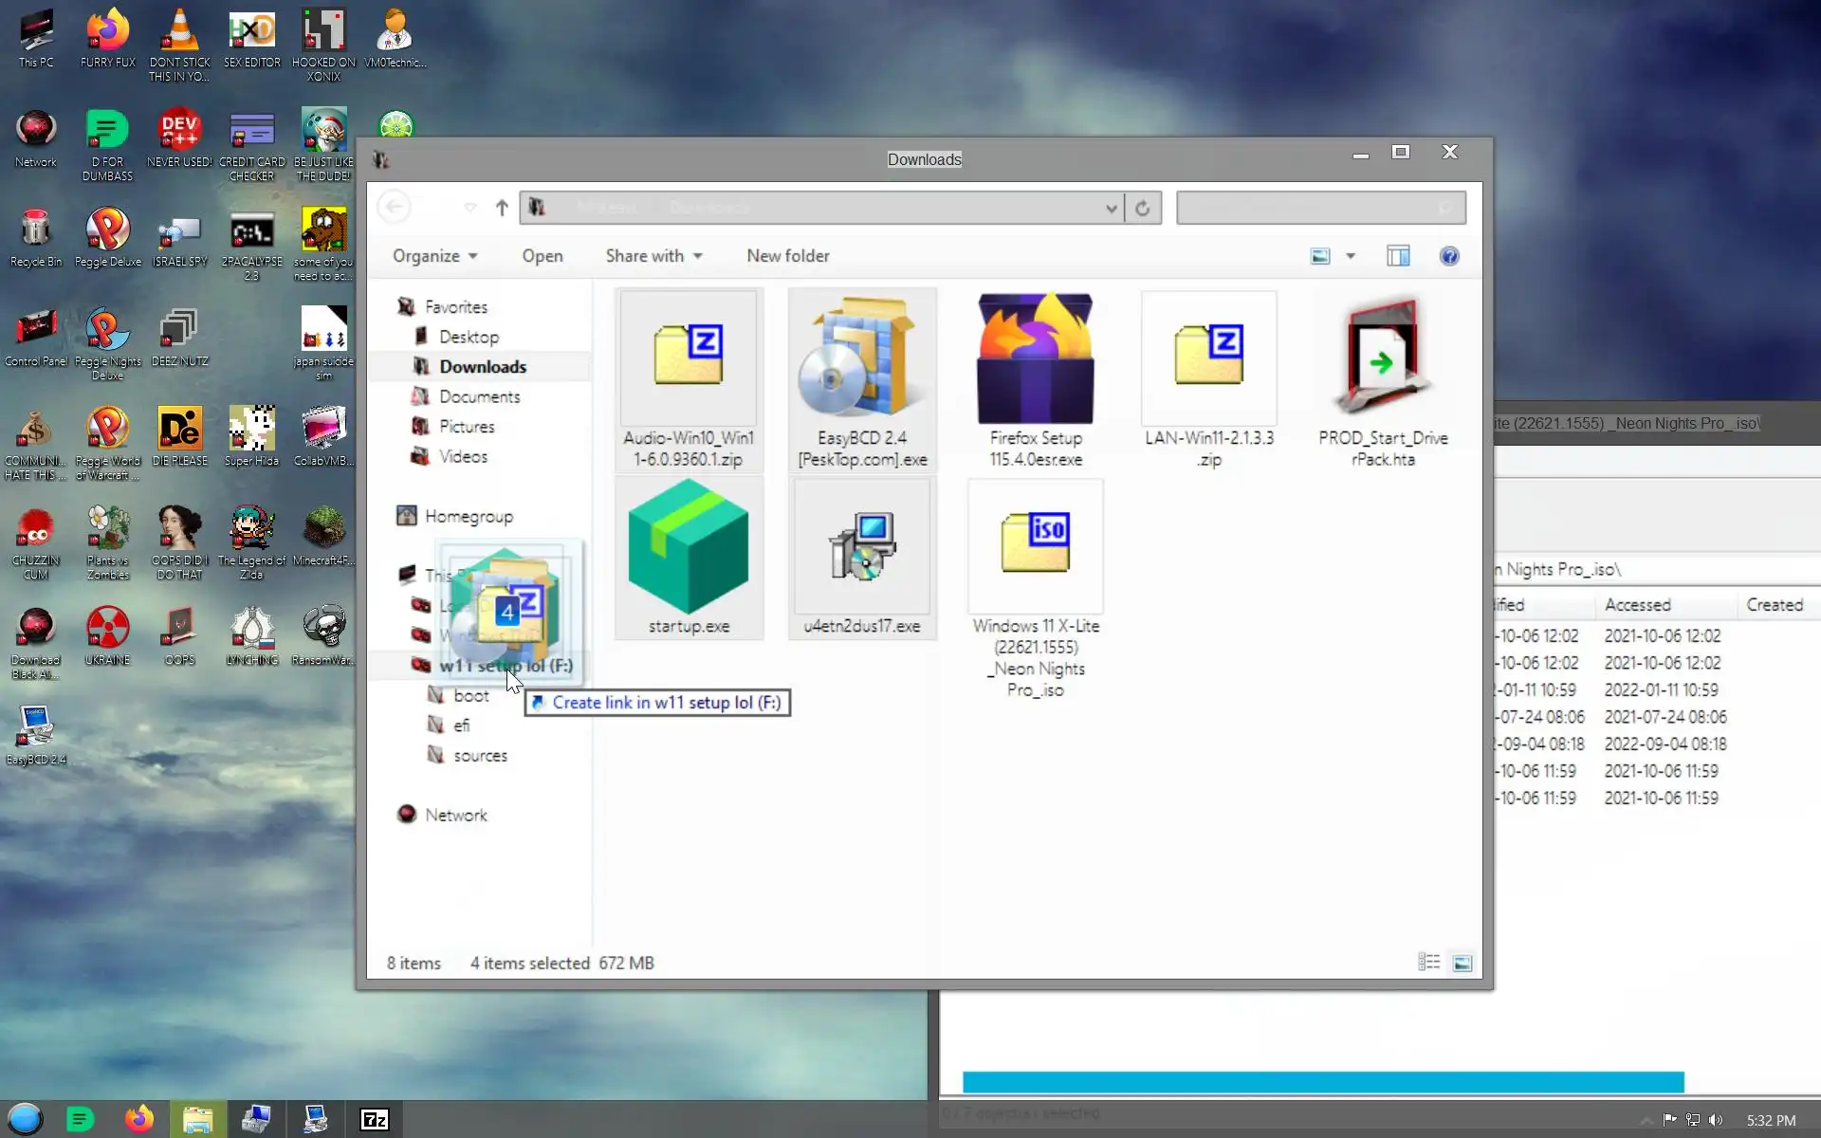Screen dimensions: 1821x1138
Task: Launch 7-Zip from the taskbar
Action: pos(375,1120)
